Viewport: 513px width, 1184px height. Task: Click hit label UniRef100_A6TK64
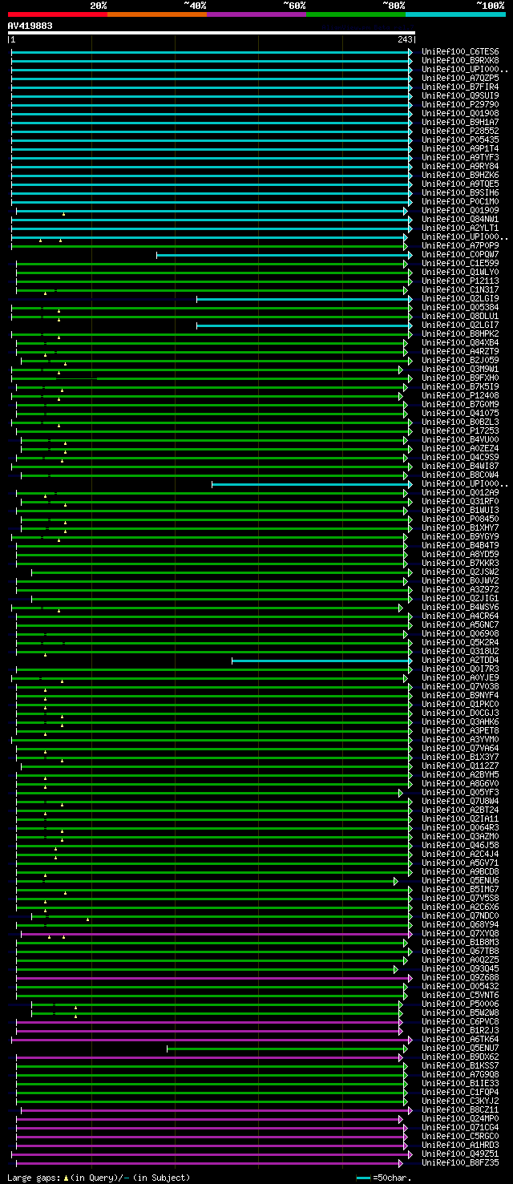pos(460,1039)
